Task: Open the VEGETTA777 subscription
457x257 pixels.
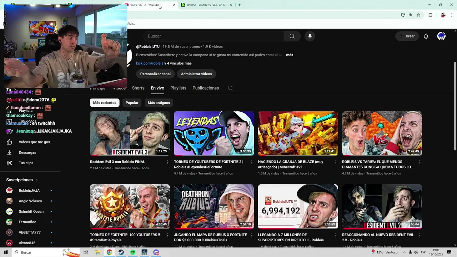Action: pos(30,232)
